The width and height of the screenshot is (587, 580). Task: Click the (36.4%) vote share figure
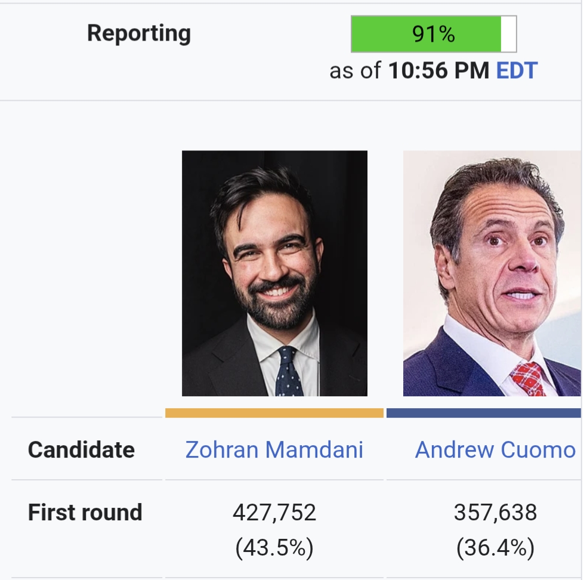tap(495, 548)
